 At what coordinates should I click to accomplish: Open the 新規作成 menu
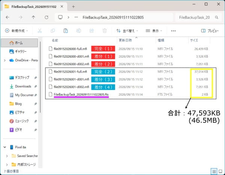pos(16,31)
